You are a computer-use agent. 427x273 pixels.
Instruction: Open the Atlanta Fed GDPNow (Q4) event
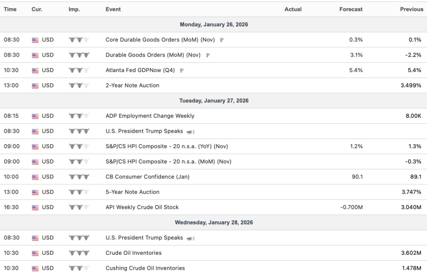pyautogui.click(x=140, y=70)
